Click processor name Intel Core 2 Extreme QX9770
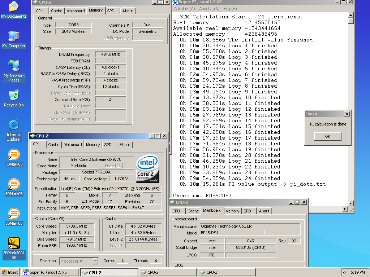 click(96, 159)
